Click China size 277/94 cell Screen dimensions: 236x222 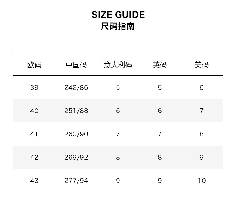coord(76,181)
